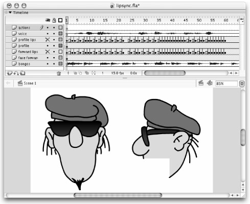Click the stage scroll down arrow
Viewport: 250px width, 204px height.
tap(243, 190)
